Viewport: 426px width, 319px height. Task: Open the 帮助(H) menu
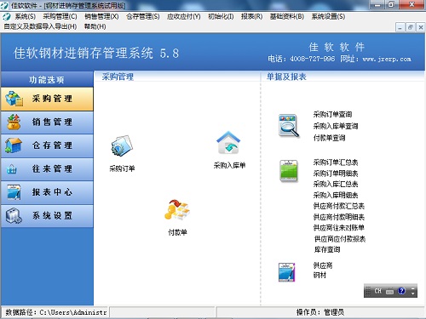point(95,26)
